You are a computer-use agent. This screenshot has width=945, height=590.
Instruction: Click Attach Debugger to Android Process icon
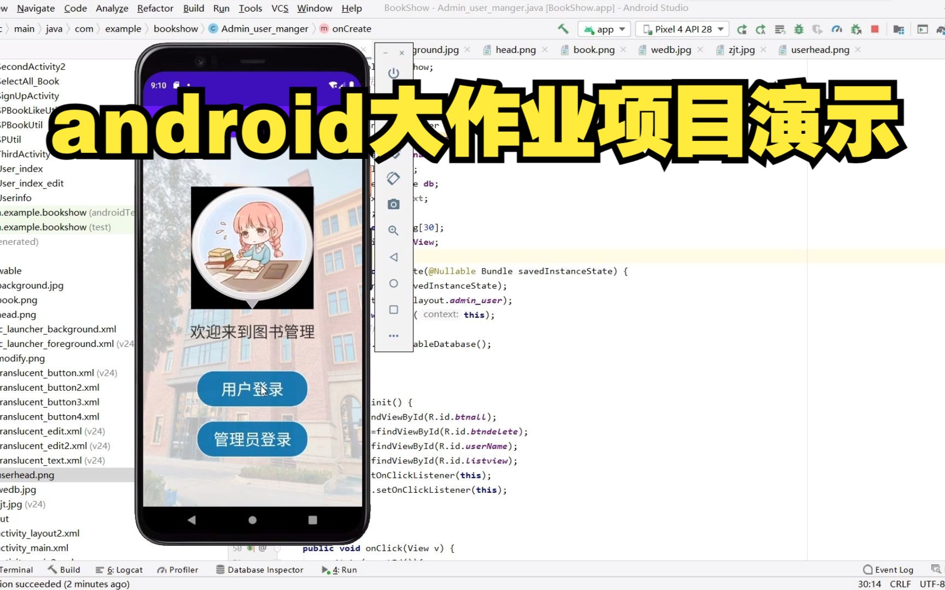coord(856,29)
